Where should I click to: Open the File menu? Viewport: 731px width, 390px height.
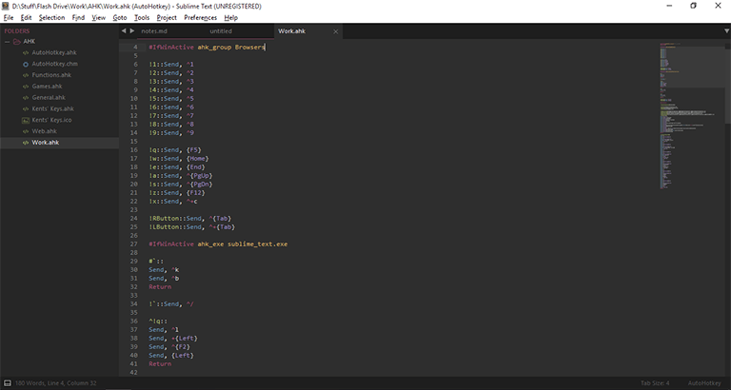click(x=9, y=18)
